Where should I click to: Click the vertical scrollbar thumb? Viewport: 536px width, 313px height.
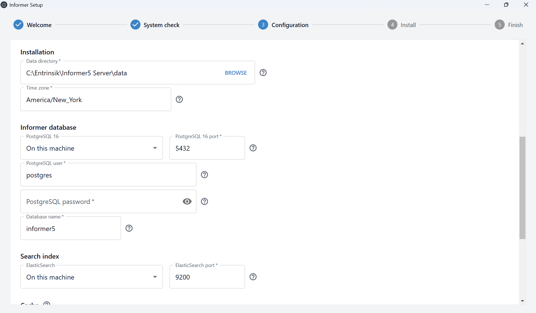tap(522, 188)
